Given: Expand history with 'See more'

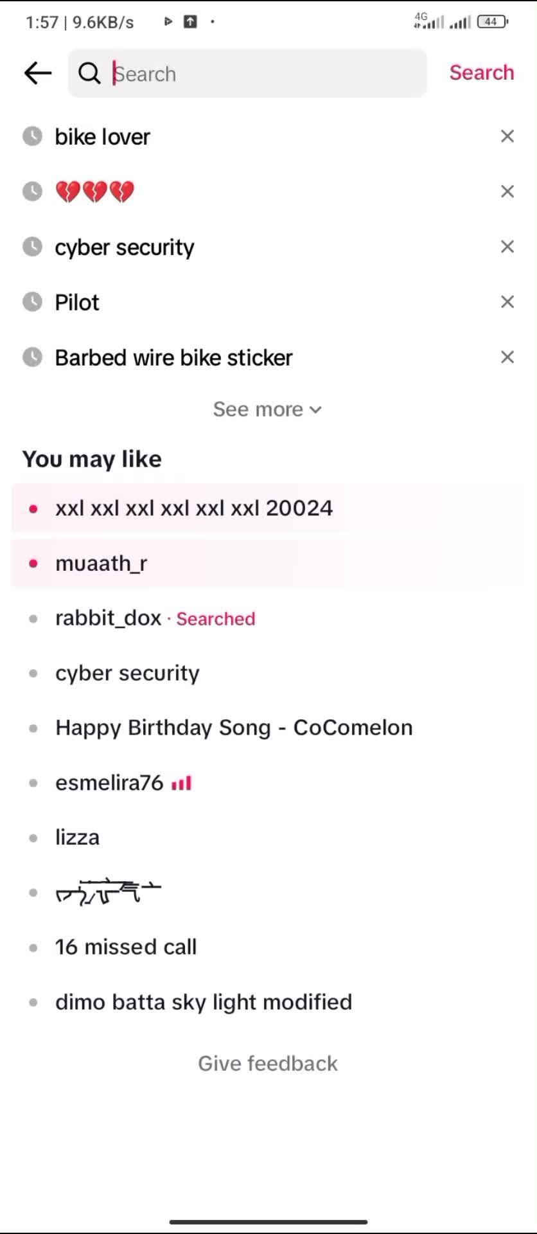Looking at the screenshot, I should point(267,409).
